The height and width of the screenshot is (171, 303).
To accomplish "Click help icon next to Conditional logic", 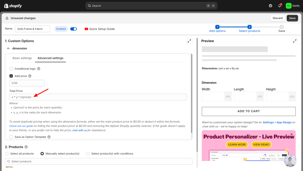I will [39, 69].
